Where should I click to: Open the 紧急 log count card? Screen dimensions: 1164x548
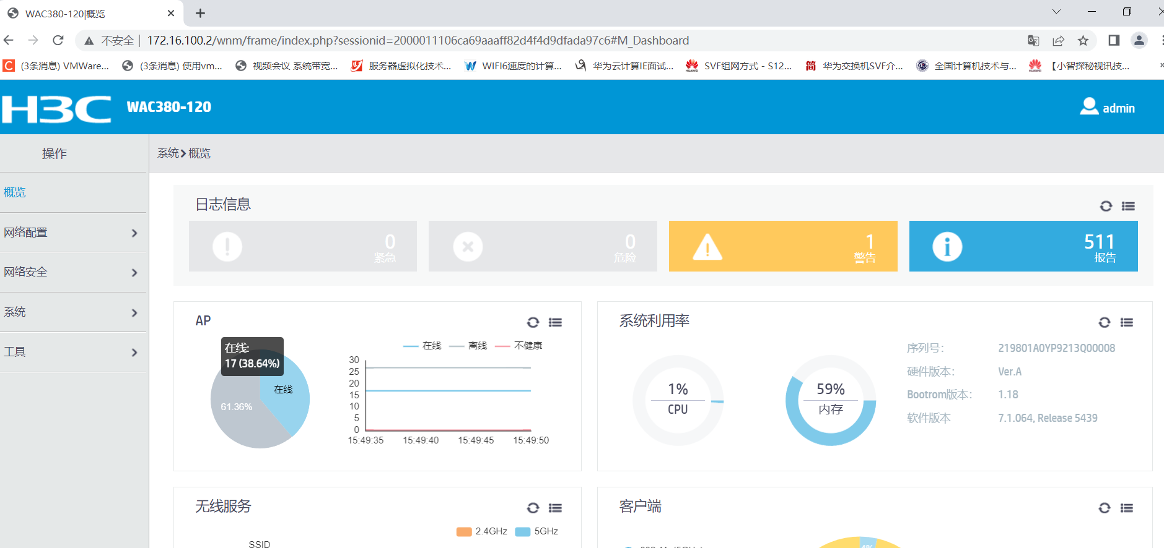pos(303,246)
